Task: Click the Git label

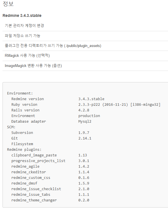Action: [x=15, y=138]
